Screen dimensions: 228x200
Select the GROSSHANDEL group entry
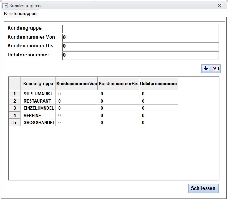39,123
